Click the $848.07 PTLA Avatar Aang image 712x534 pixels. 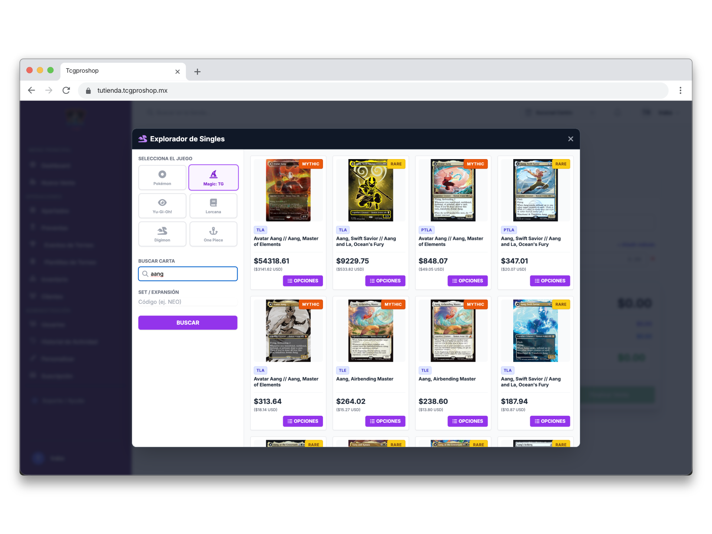point(453,190)
